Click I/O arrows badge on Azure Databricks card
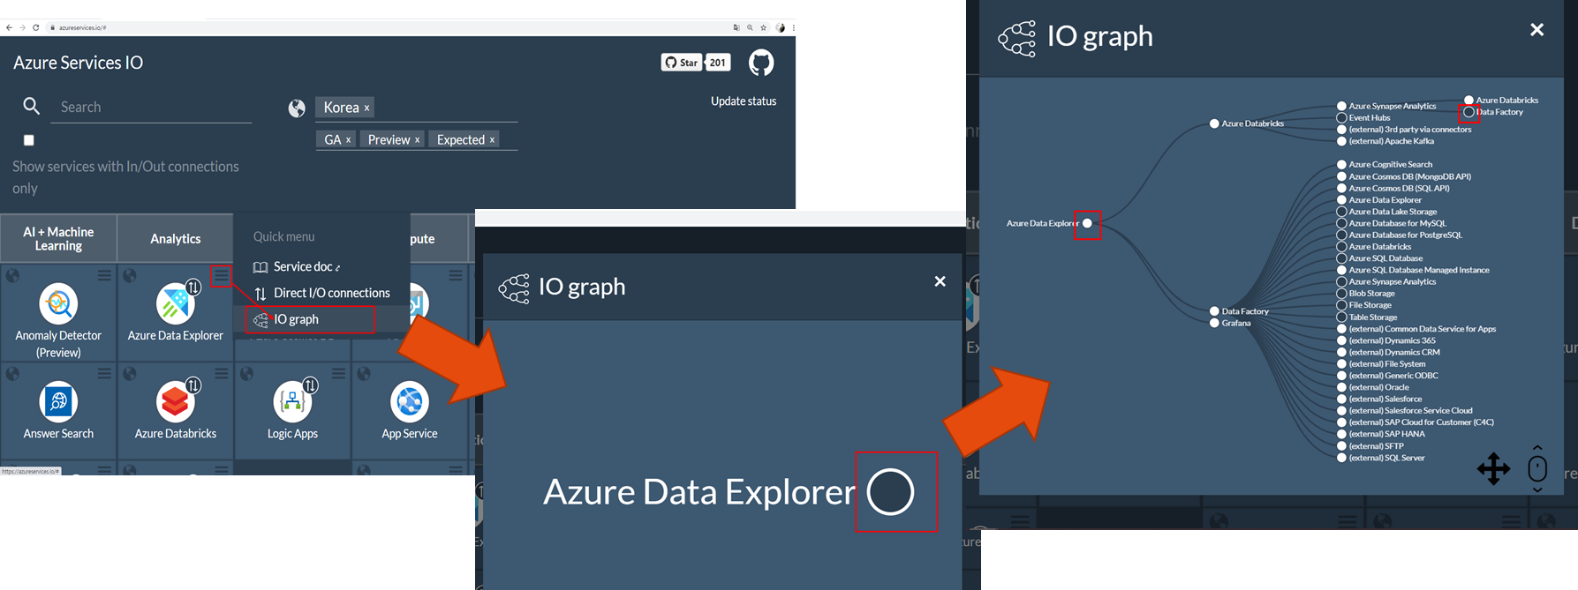 click(193, 385)
